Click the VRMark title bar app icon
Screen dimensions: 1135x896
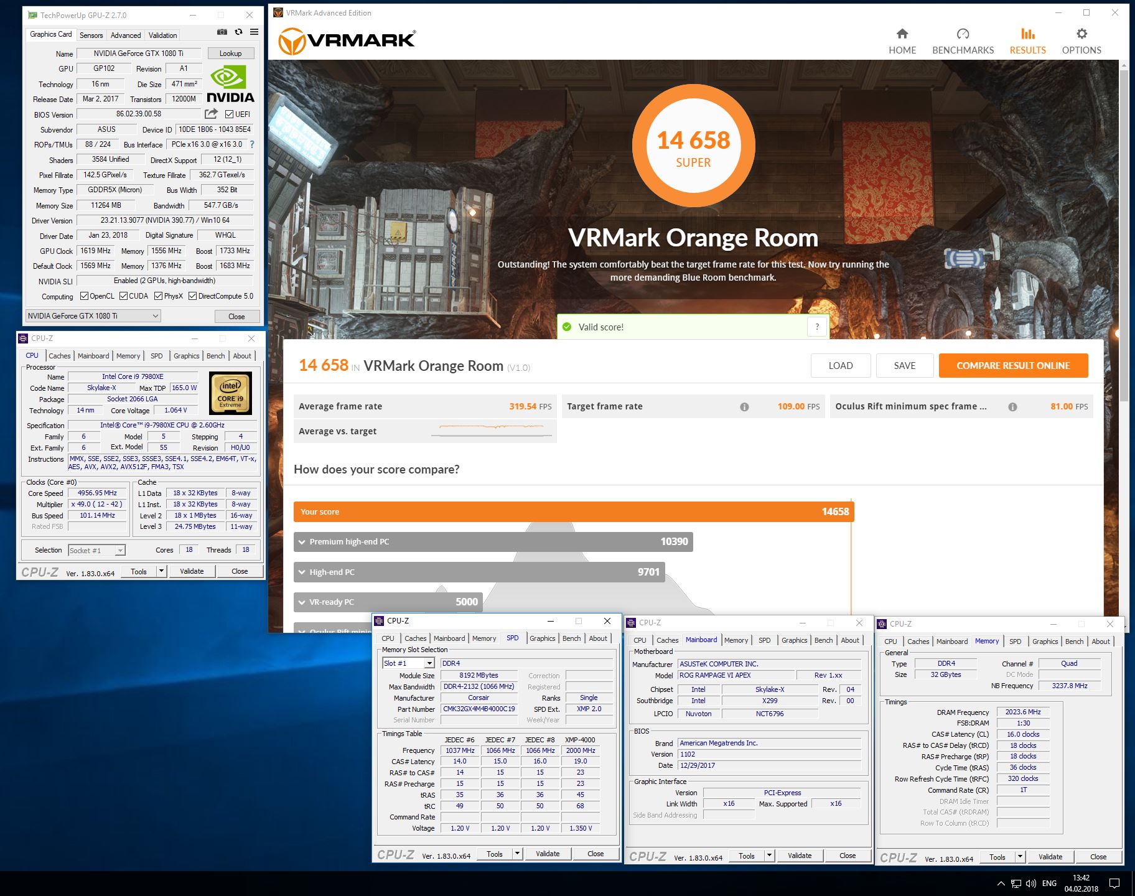pyautogui.click(x=278, y=12)
